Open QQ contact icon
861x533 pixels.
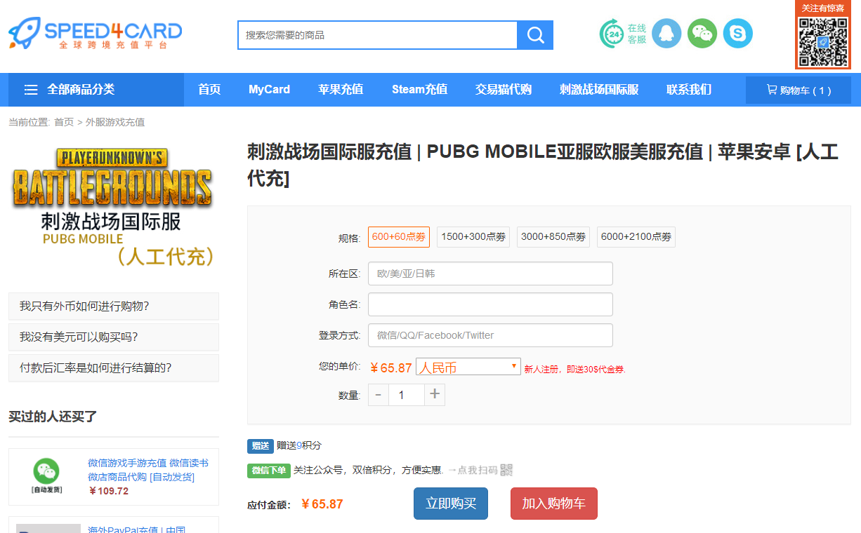(666, 34)
